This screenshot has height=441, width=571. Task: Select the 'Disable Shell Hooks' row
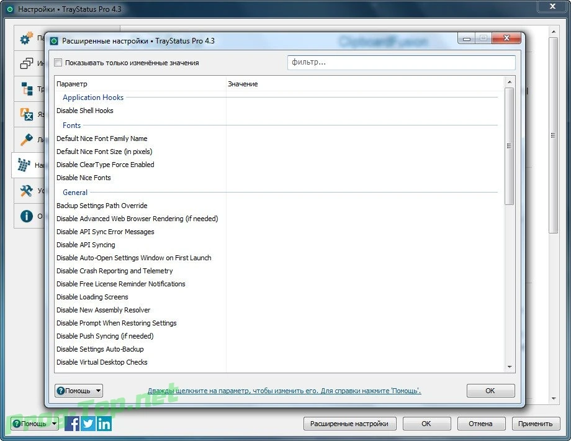[279, 111]
